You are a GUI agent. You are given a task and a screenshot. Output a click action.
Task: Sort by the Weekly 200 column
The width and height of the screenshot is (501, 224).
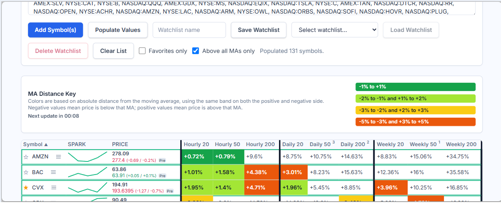(x=461, y=144)
